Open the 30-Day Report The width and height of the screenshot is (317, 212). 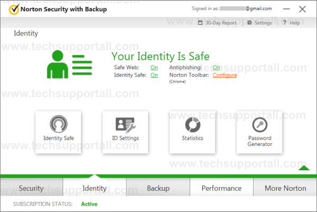point(217,23)
